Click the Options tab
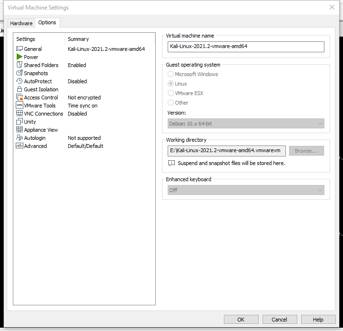Screen dimensions: 343x331 coord(47,23)
